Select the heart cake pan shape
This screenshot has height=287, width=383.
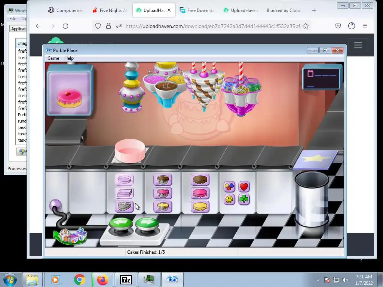(124, 207)
